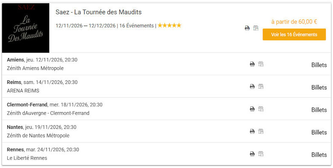Select the Nantes event row title
The image size is (333, 168).
tap(15, 127)
